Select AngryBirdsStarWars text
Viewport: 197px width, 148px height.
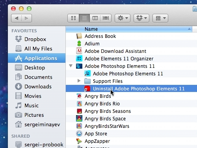(x=107, y=126)
